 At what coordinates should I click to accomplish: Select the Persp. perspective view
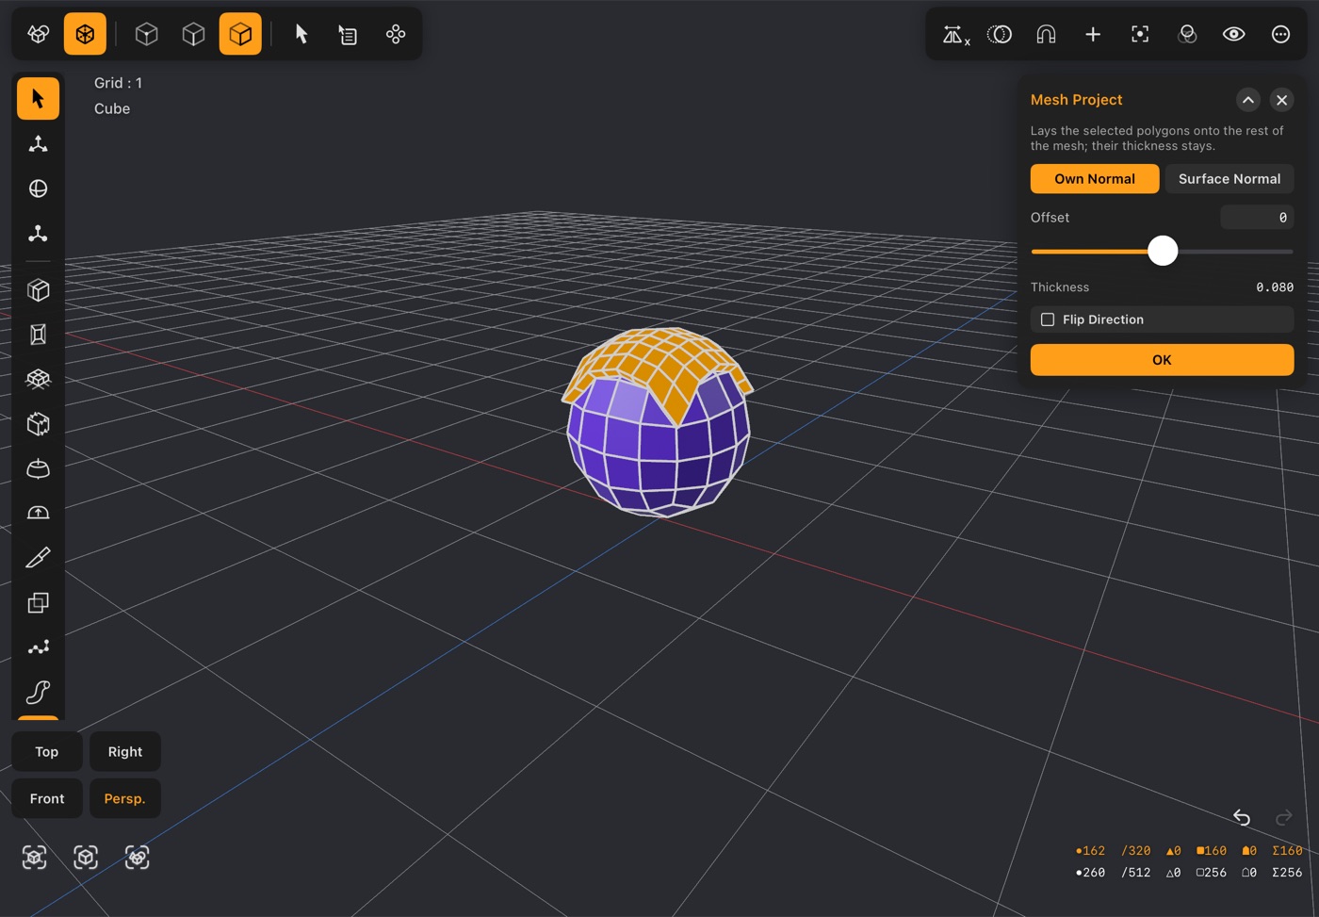(125, 799)
